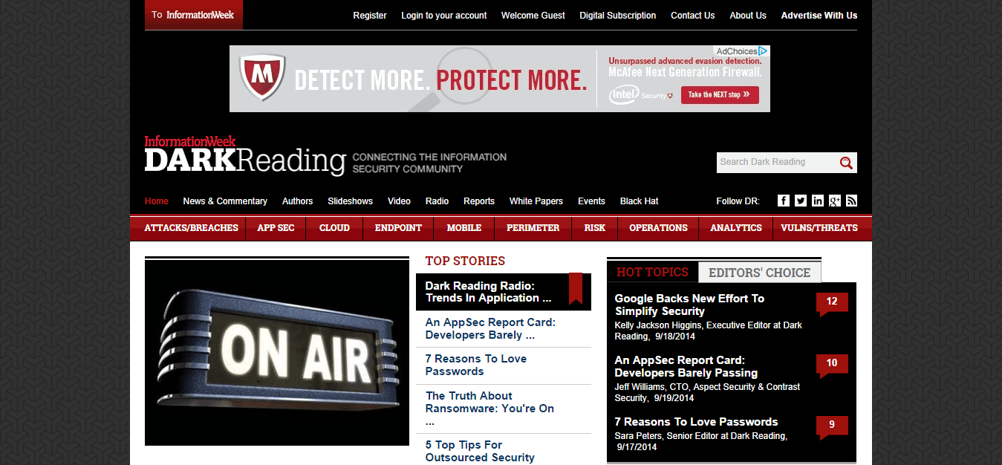Open the White Papers page
Image resolution: width=1002 pixels, height=465 pixels.
[x=536, y=201]
